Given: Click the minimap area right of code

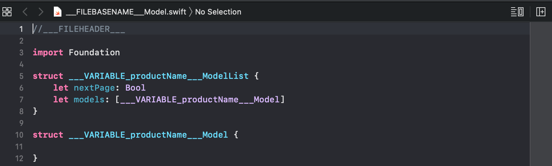Looking at the screenshot, I should click(541, 94).
